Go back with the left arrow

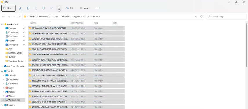(x=3, y=16)
